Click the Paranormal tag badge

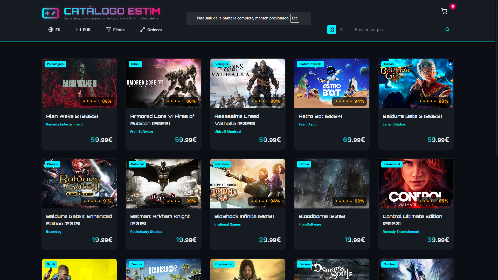[x=392, y=164]
